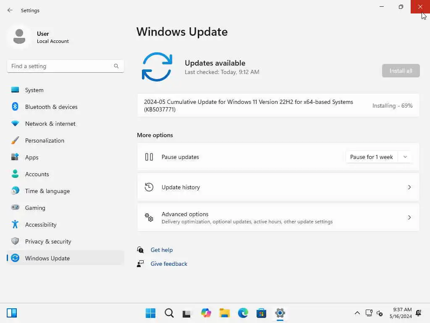Click the Advanced options gears icon
430x323 pixels.
(x=149, y=217)
